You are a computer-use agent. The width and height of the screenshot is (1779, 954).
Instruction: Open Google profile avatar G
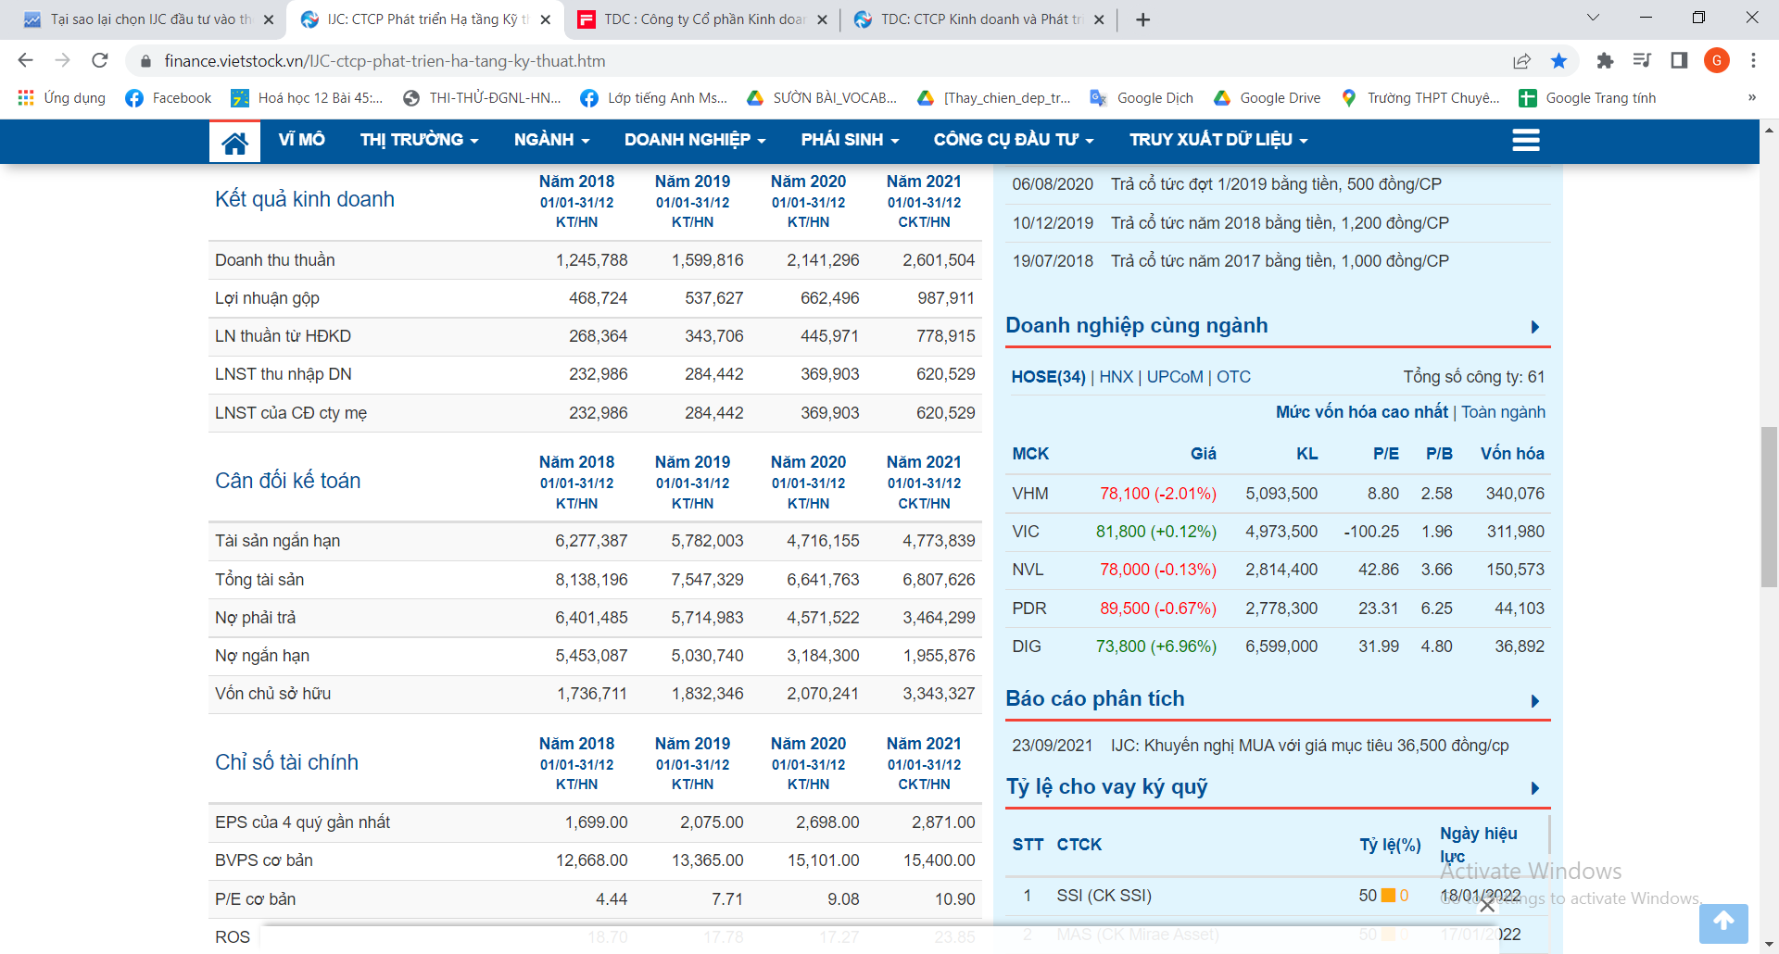coord(1717,61)
